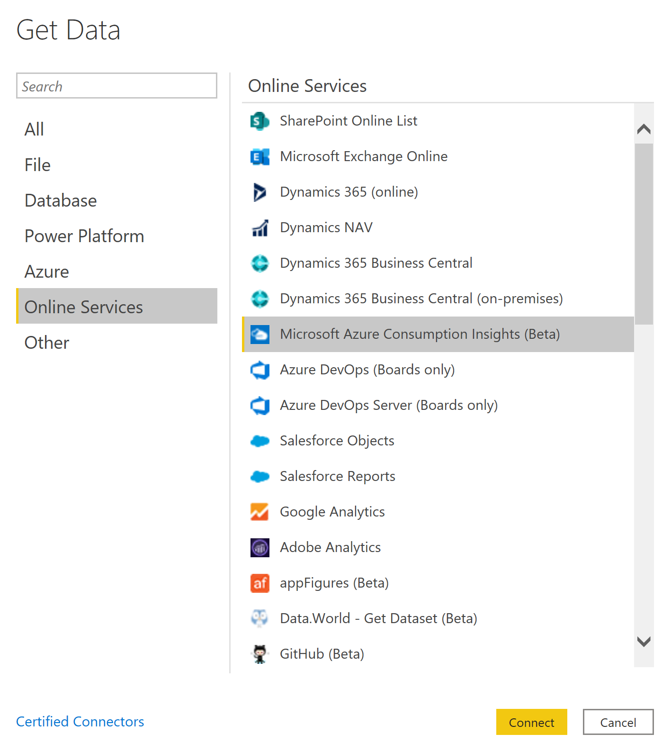The width and height of the screenshot is (662, 743).
Task: Click the connector list scrollbar thumb
Action: coord(644,234)
